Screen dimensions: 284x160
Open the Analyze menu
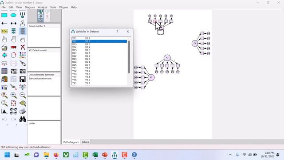coord(43,7)
